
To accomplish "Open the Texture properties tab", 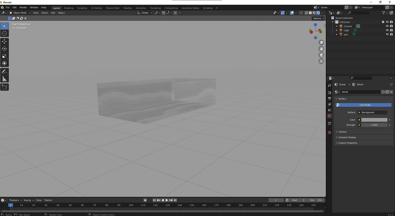I will [x=329, y=132].
